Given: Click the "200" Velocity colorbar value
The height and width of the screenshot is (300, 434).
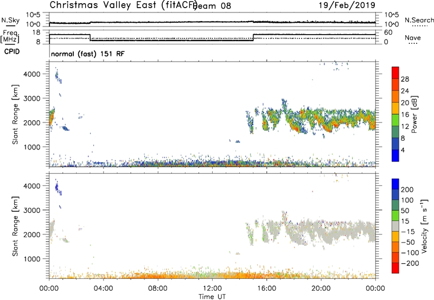Looking at the screenshot, I should point(407,190).
